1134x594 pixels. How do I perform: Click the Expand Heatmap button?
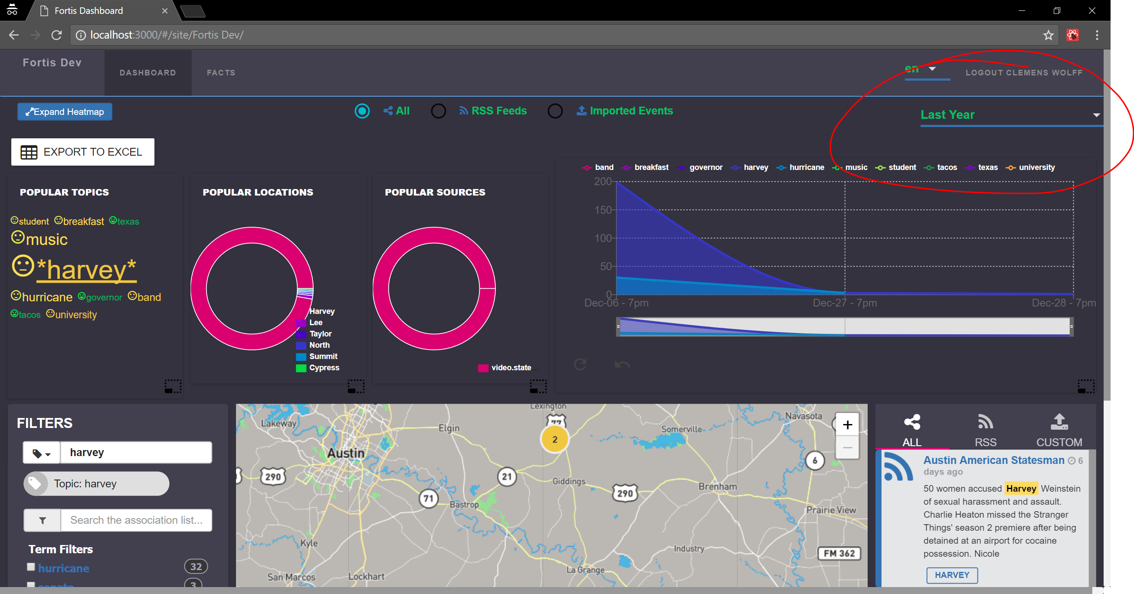(64, 111)
